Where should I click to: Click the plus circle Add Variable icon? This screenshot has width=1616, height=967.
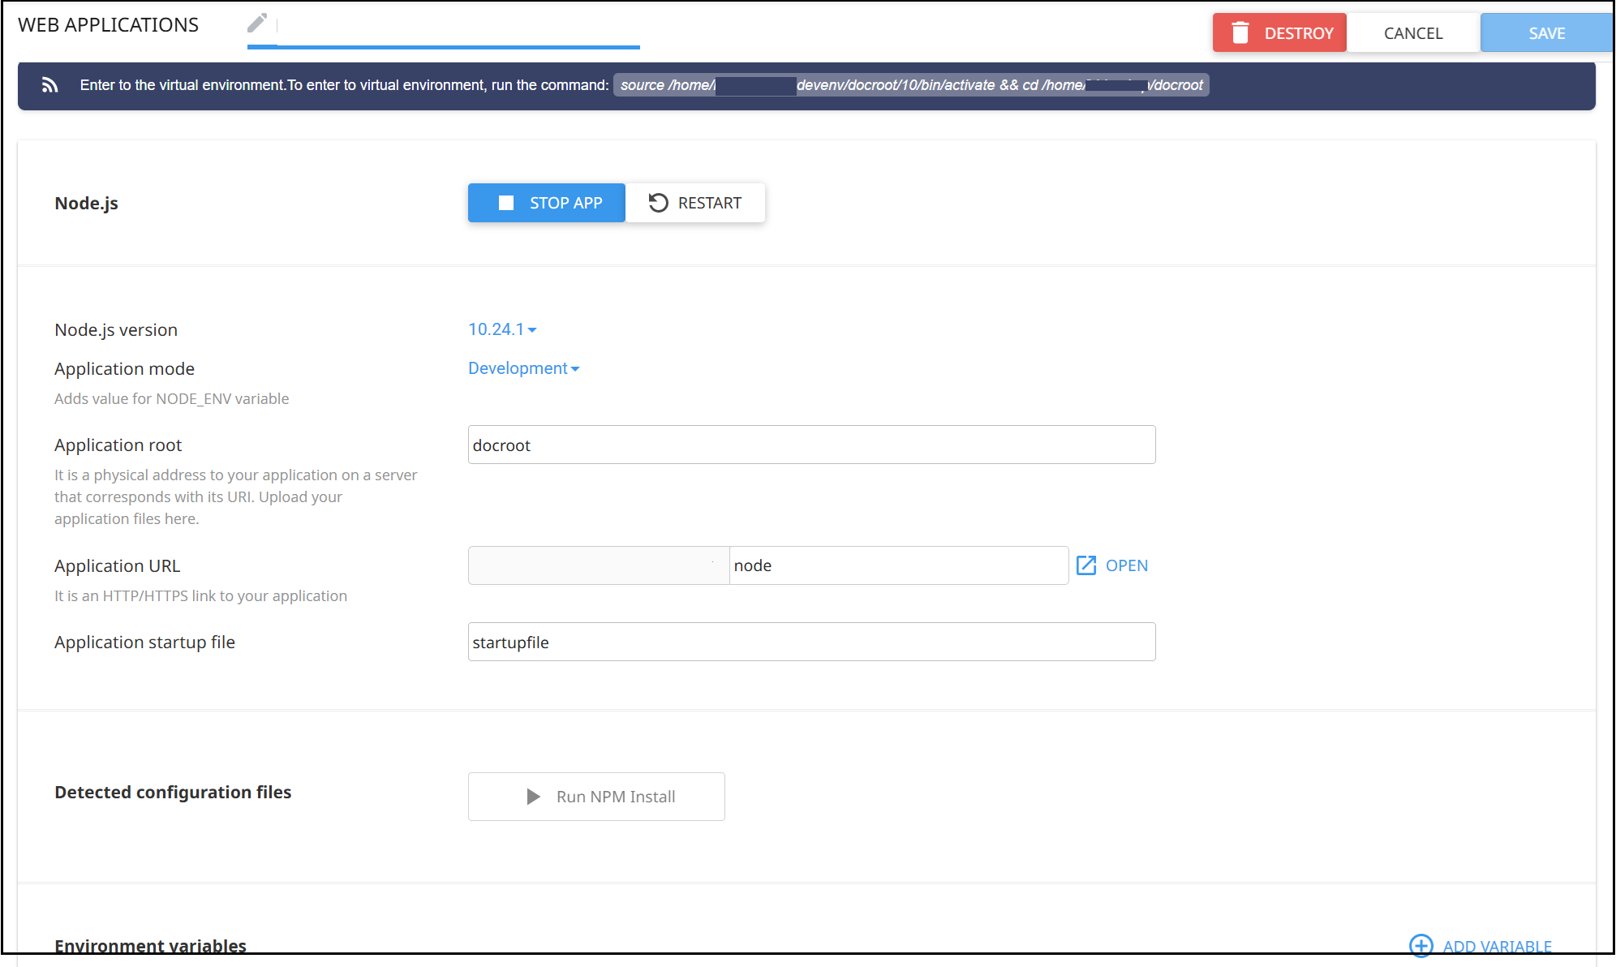pos(1420,945)
